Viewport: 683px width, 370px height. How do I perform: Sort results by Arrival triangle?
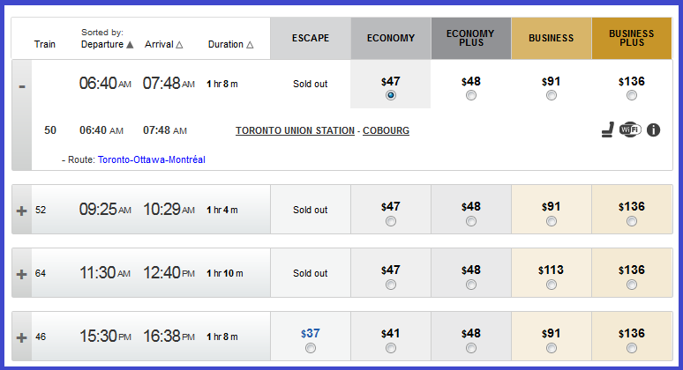point(179,44)
